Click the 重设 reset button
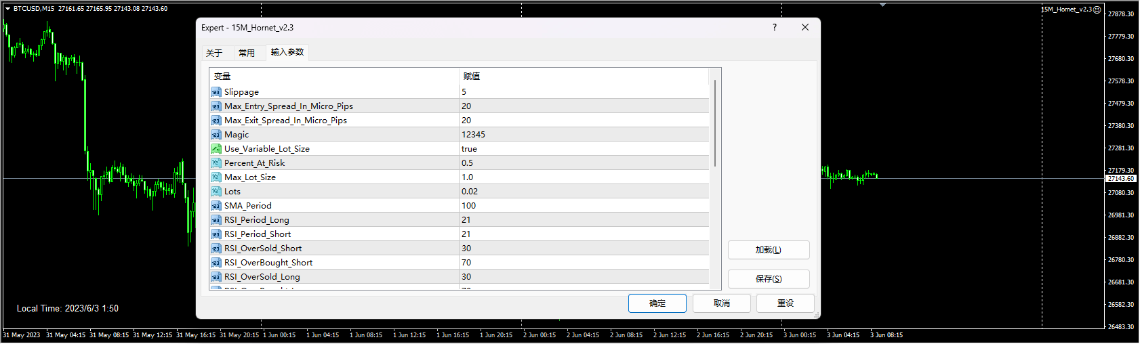The height and width of the screenshot is (344, 1140). pyautogui.click(x=786, y=303)
